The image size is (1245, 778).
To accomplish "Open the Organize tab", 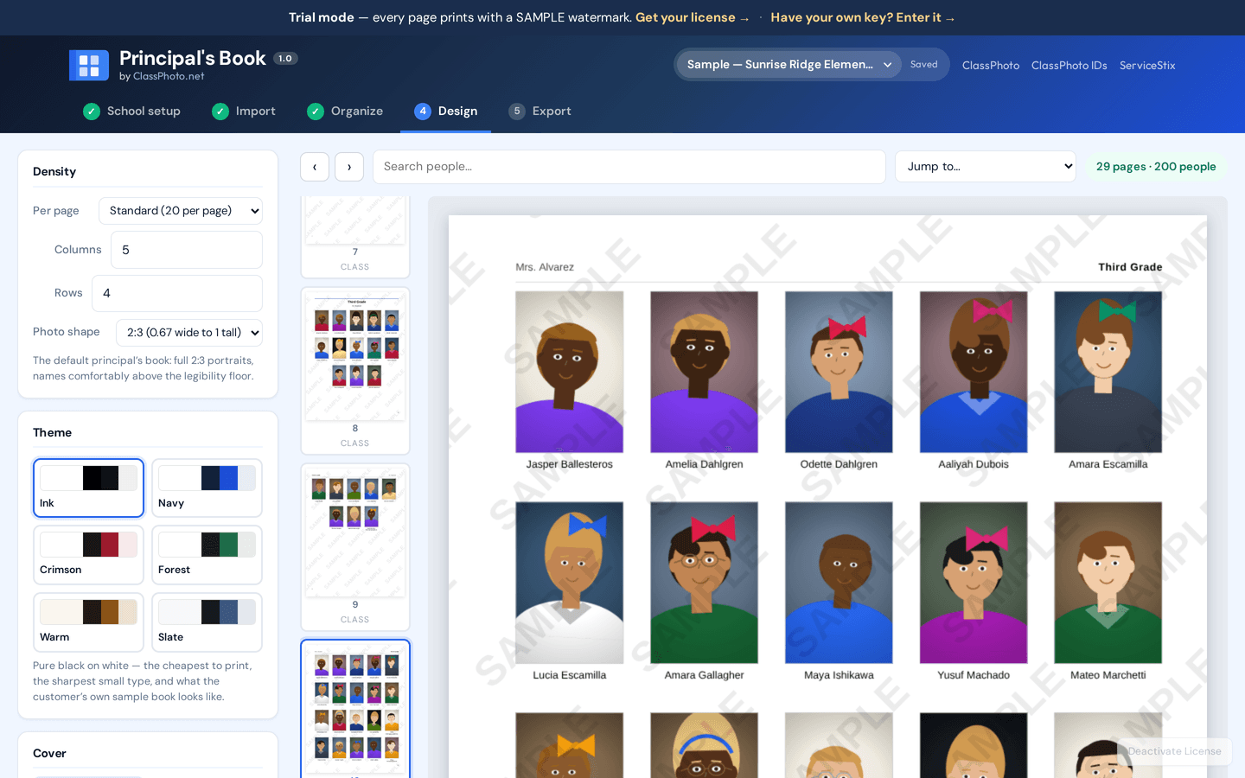I will 345,112.
